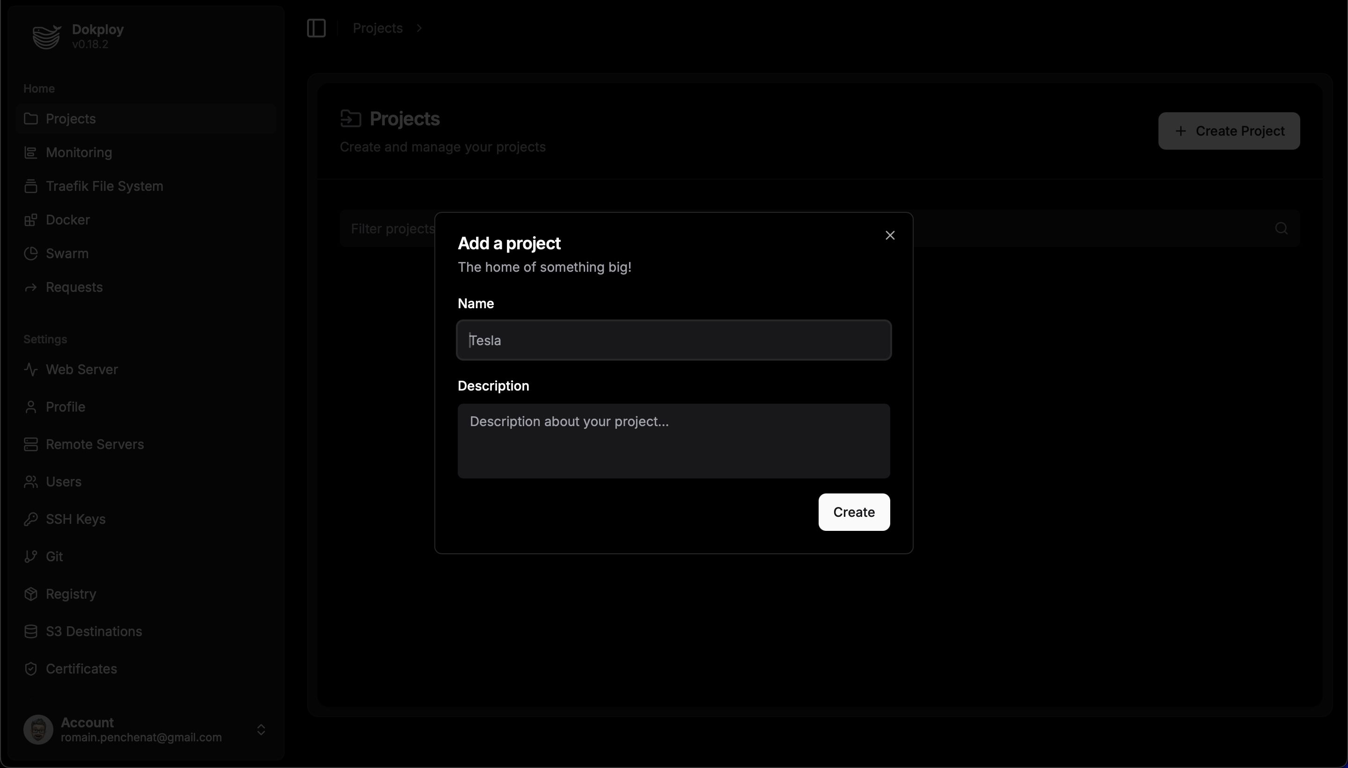The height and width of the screenshot is (768, 1348).
Task: Click the Name input field
Action: coord(674,341)
